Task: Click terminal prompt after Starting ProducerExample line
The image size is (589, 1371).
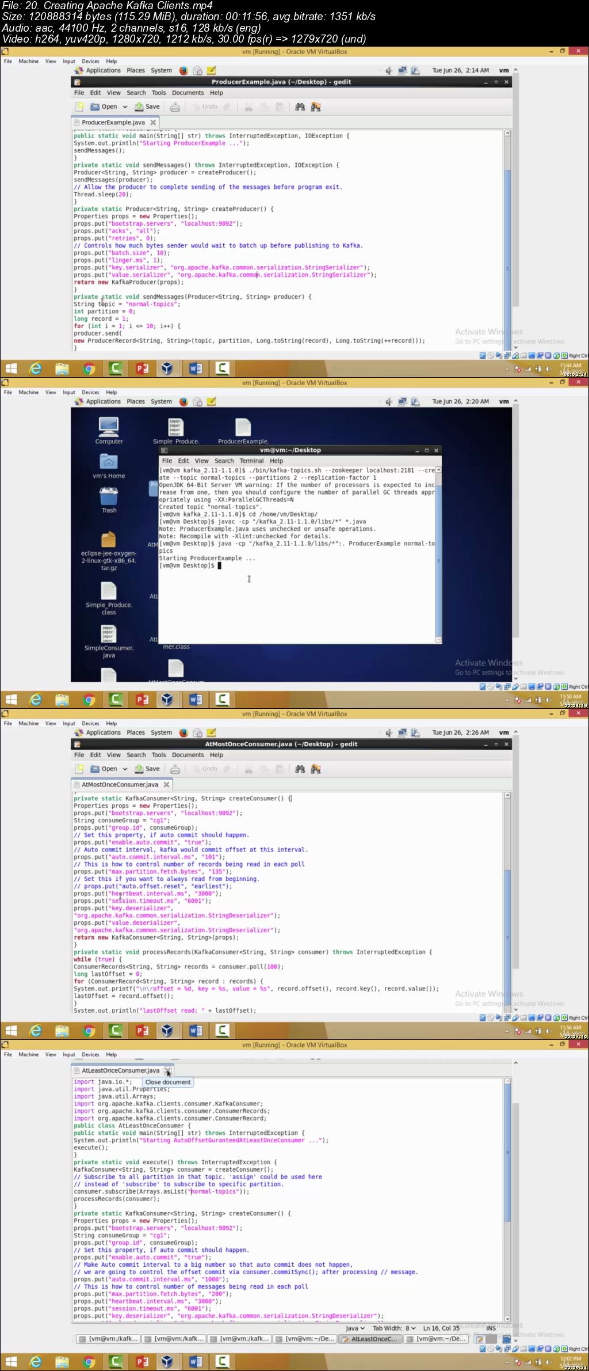Action: click(x=188, y=565)
